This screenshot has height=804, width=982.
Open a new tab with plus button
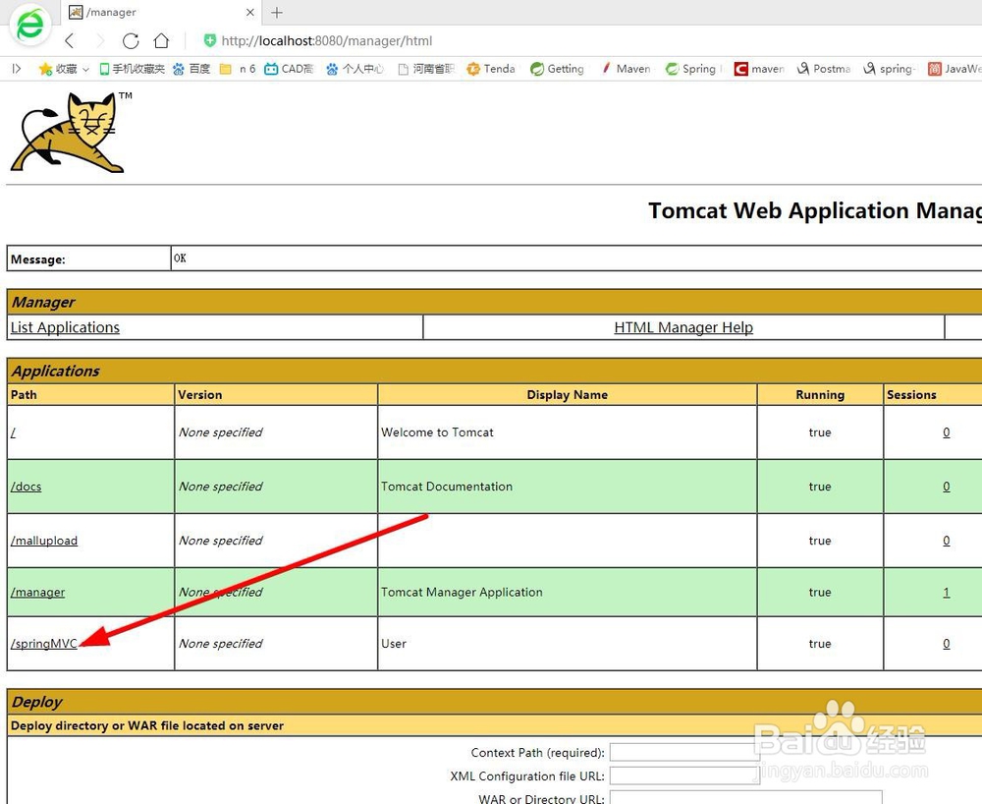(x=277, y=12)
